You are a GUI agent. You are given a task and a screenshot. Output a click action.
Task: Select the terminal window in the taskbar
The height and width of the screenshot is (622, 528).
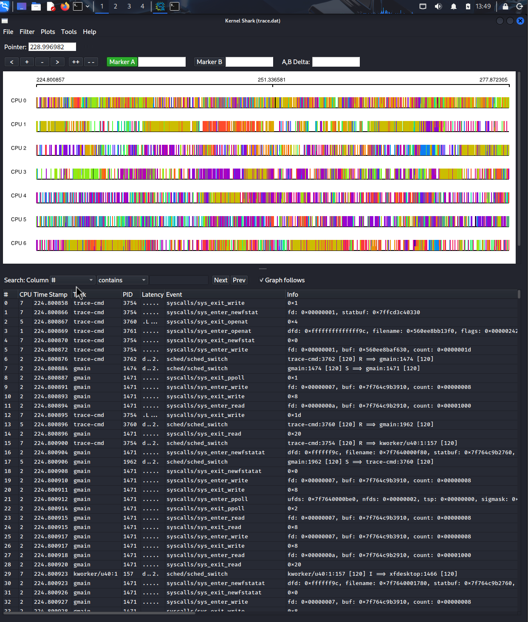point(175,6)
